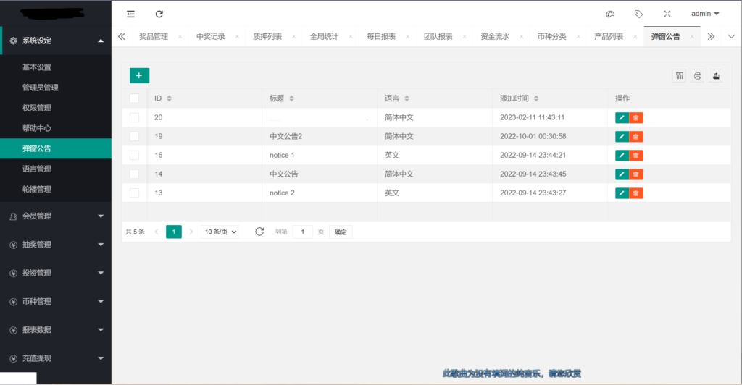Open the 10 条/页 page size dropdown

point(220,232)
